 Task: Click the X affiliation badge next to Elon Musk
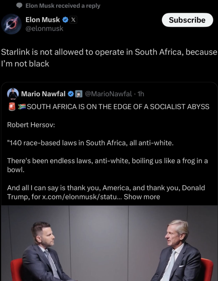pos(73,20)
